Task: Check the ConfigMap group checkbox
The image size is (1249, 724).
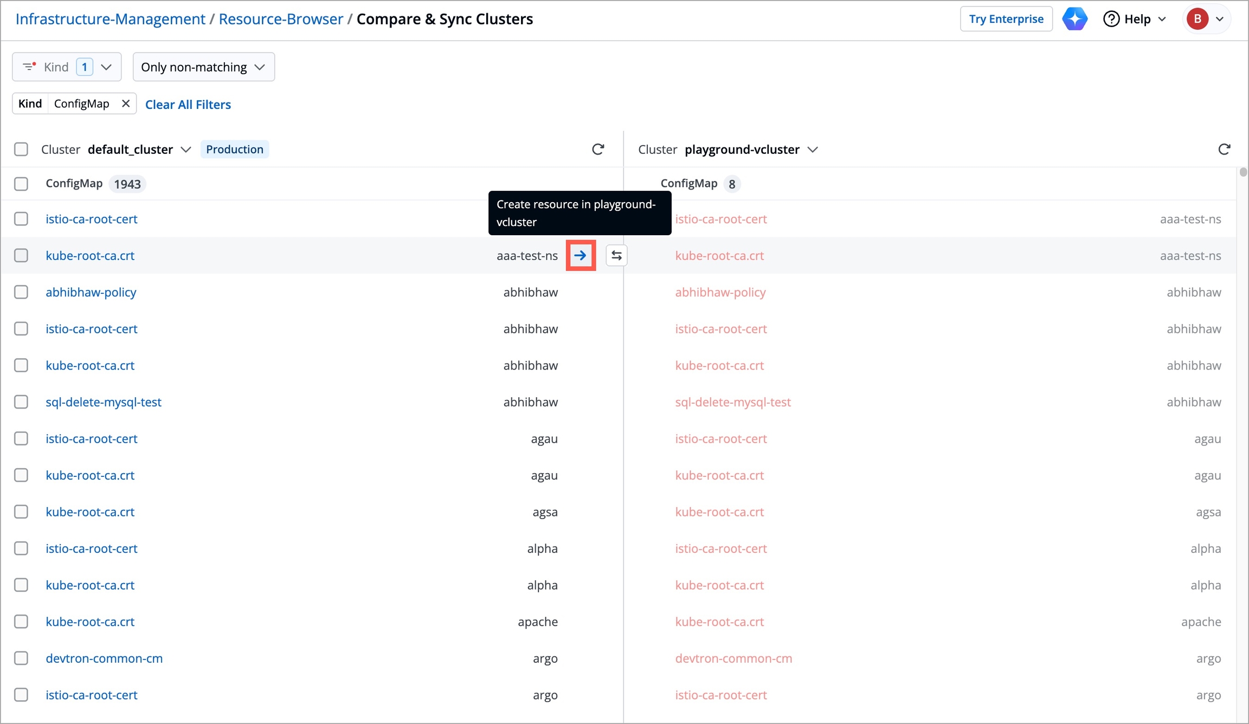Action: coord(21,184)
